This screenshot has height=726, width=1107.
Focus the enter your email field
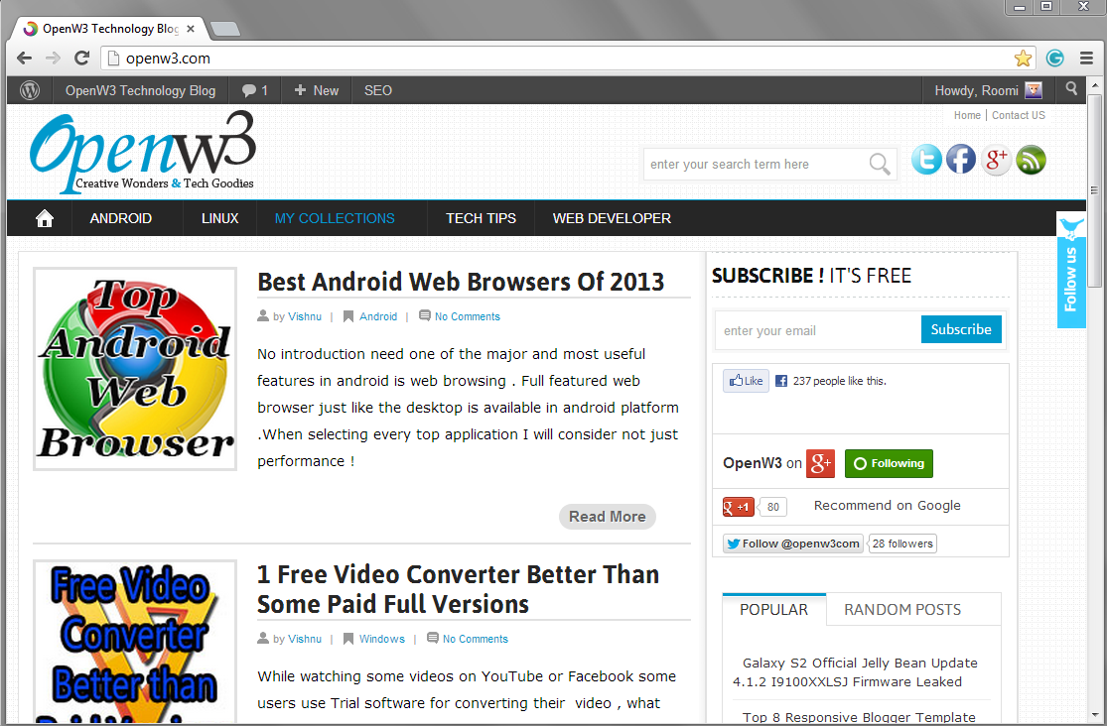[817, 330]
